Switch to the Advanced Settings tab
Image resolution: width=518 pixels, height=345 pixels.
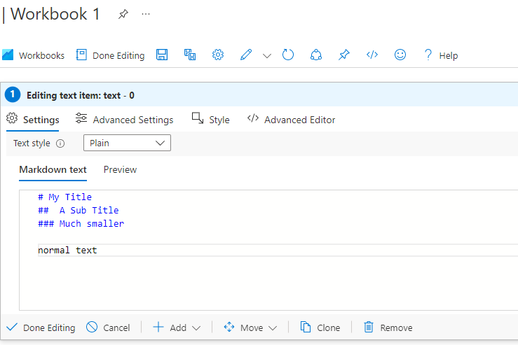click(124, 120)
